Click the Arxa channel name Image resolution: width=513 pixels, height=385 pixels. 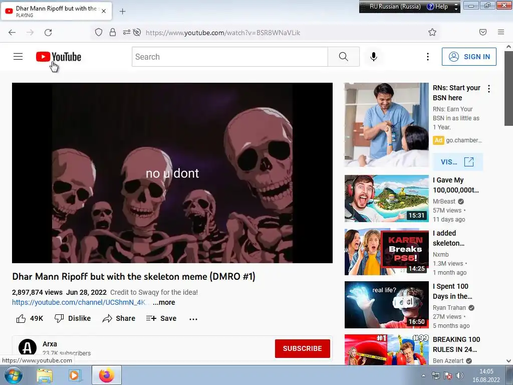(50, 344)
